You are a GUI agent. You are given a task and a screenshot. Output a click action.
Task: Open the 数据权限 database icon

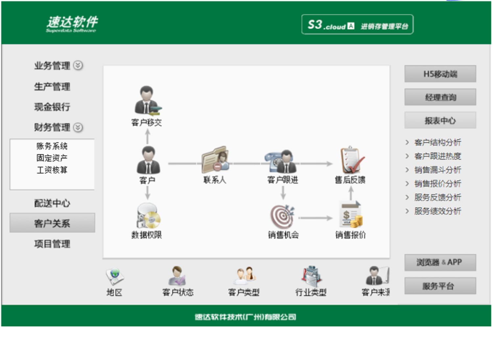point(149,216)
